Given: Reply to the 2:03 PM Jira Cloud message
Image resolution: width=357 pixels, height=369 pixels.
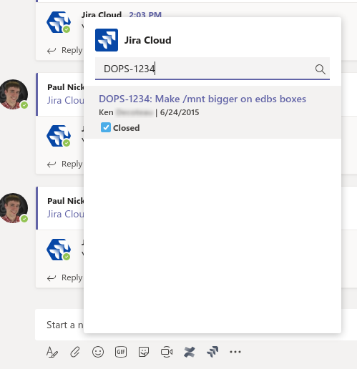Looking at the screenshot, I should [x=65, y=50].
